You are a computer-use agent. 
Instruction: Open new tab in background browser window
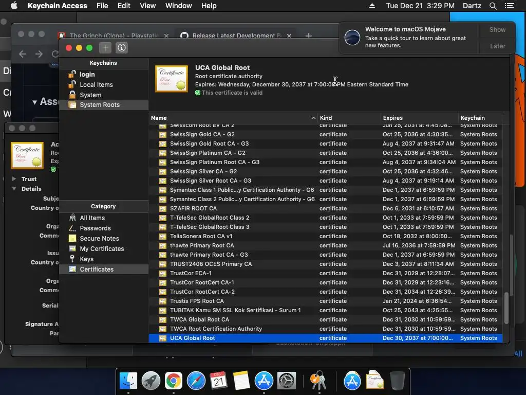tap(309, 35)
